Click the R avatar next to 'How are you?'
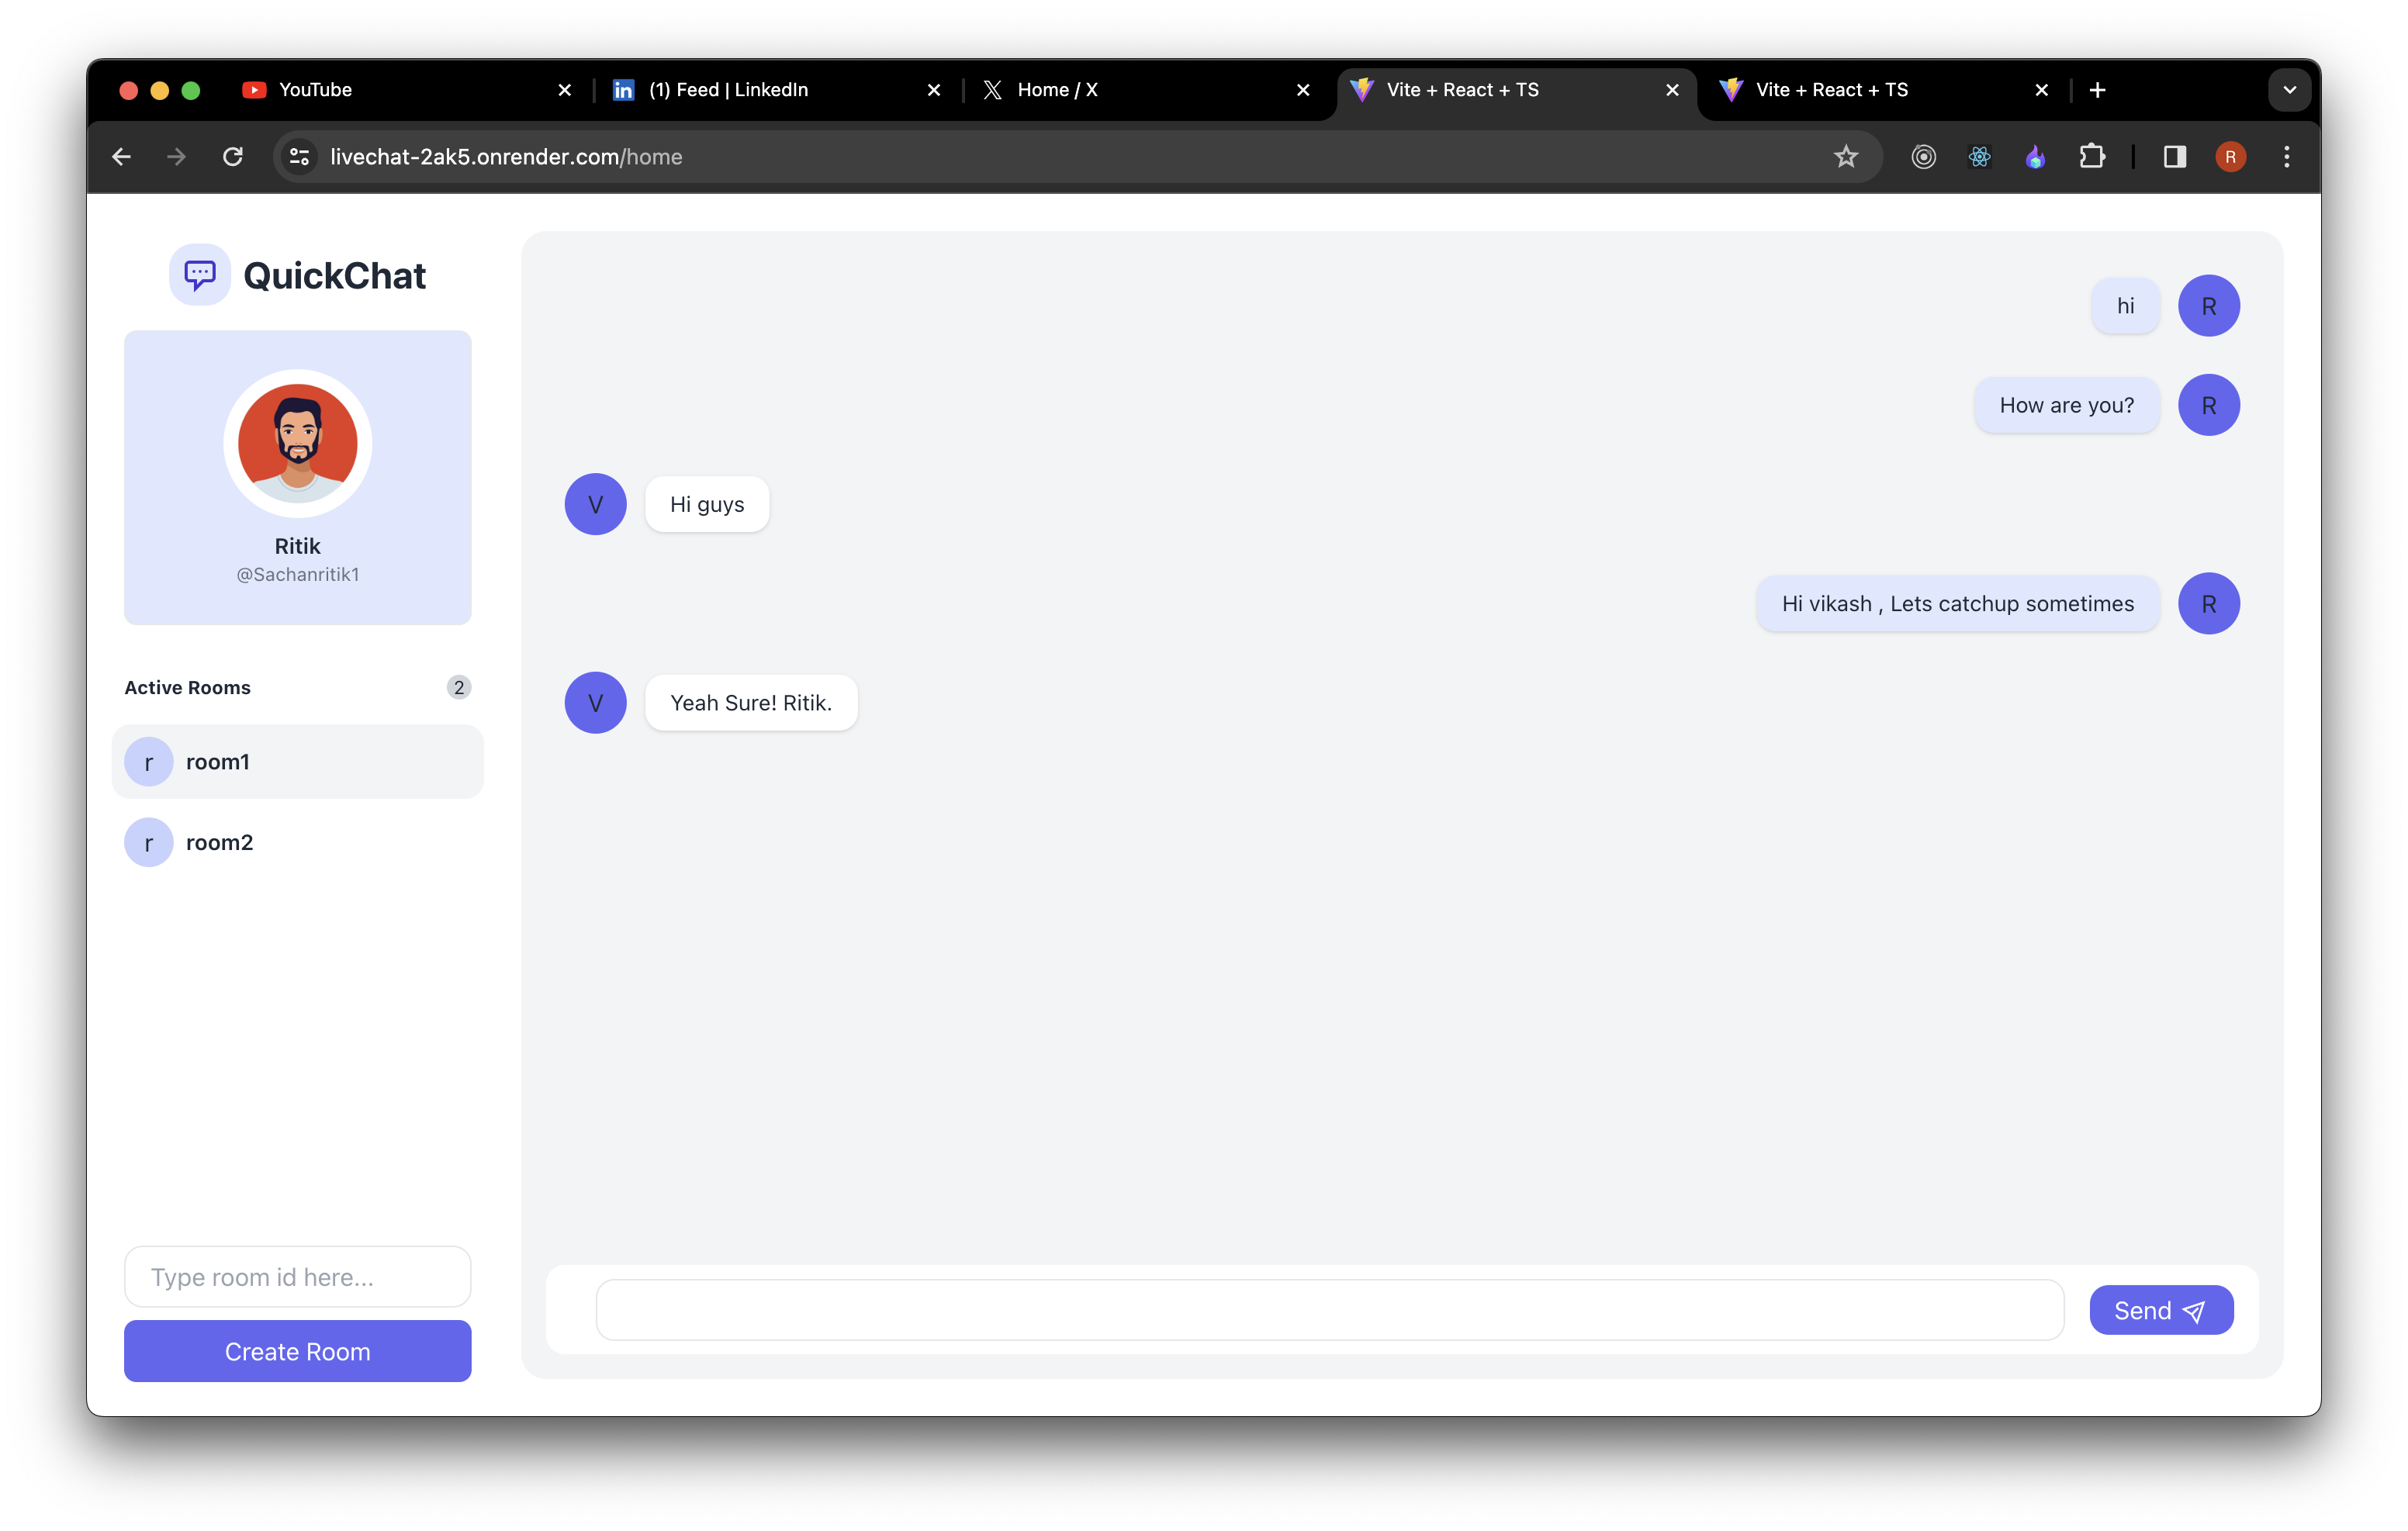 click(x=2210, y=405)
